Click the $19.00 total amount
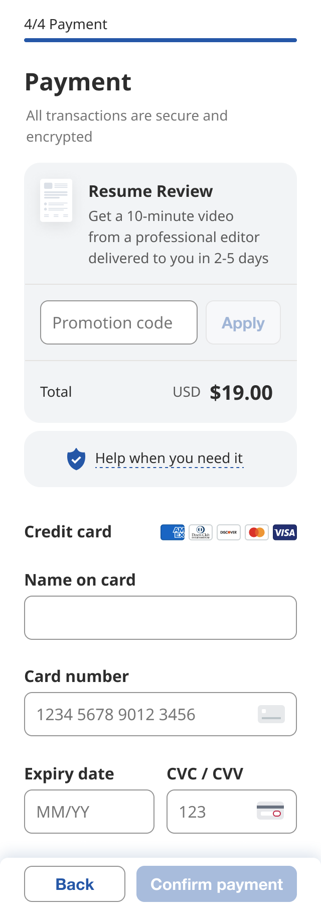Viewport: 321px width, 910px height. (241, 393)
